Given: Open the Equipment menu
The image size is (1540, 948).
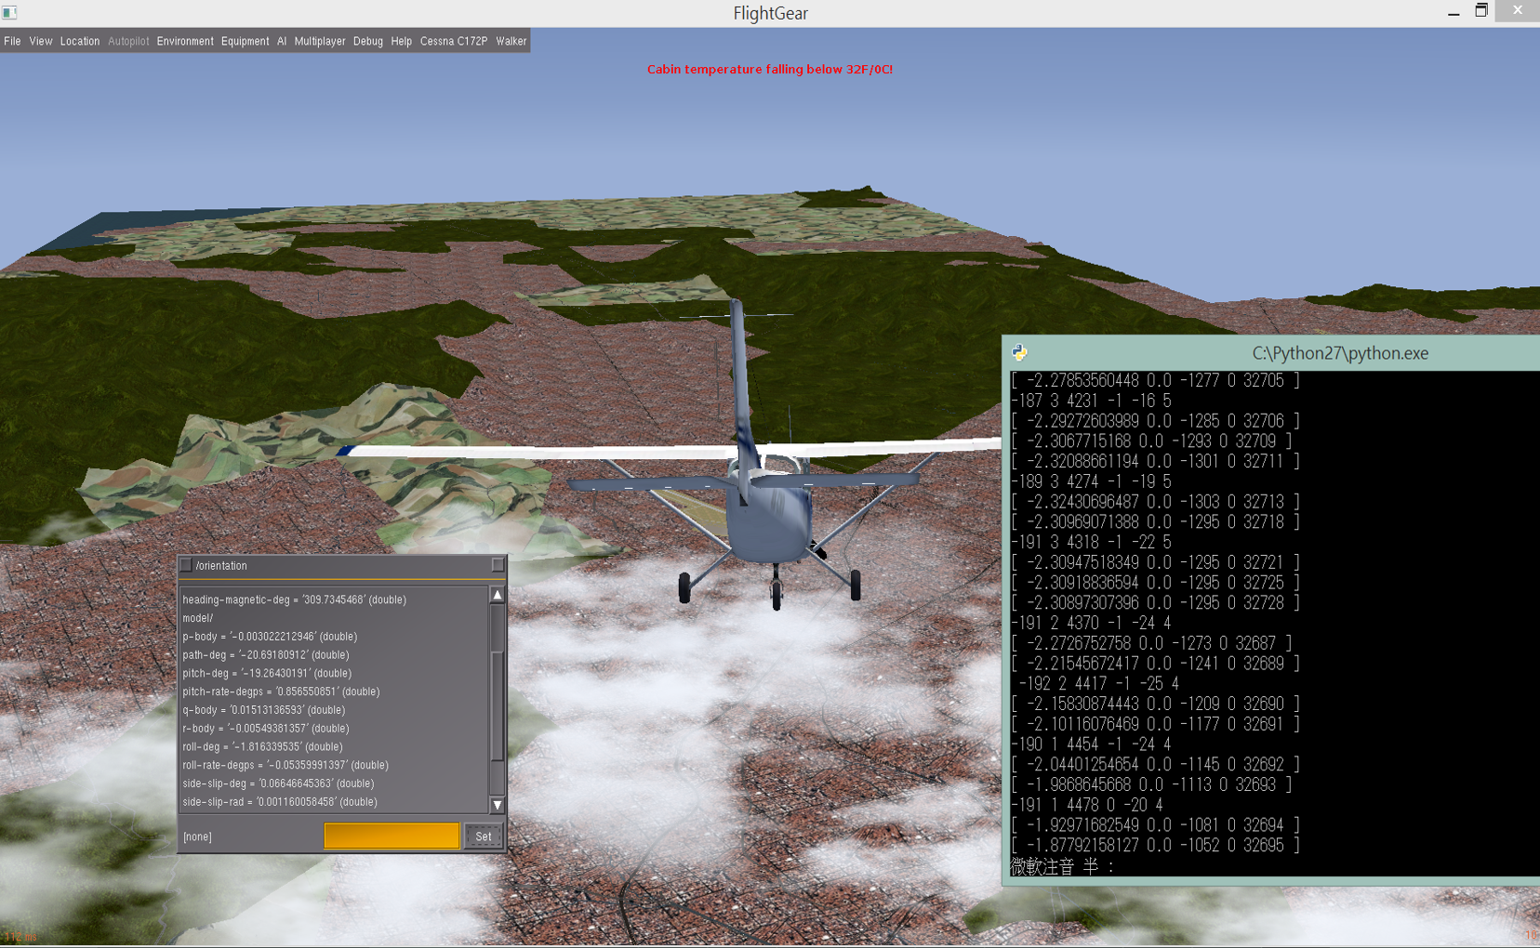Looking at the screenshot, I should [246, 41].
